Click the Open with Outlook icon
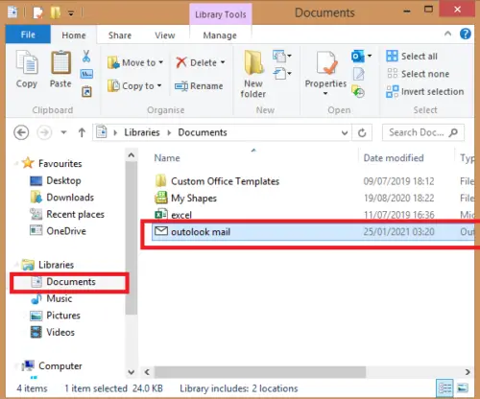480x399 pixels. 357,57
